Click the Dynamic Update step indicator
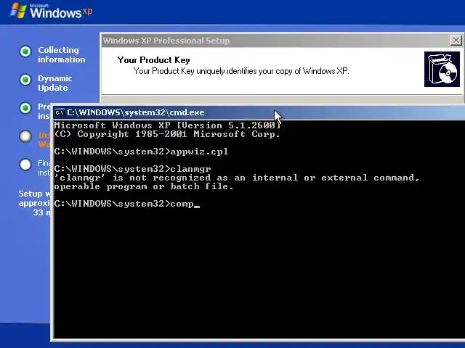 [25, 80]
